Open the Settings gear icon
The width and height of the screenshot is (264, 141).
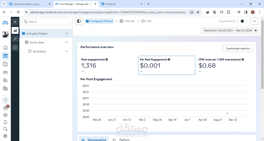point(5,115)
